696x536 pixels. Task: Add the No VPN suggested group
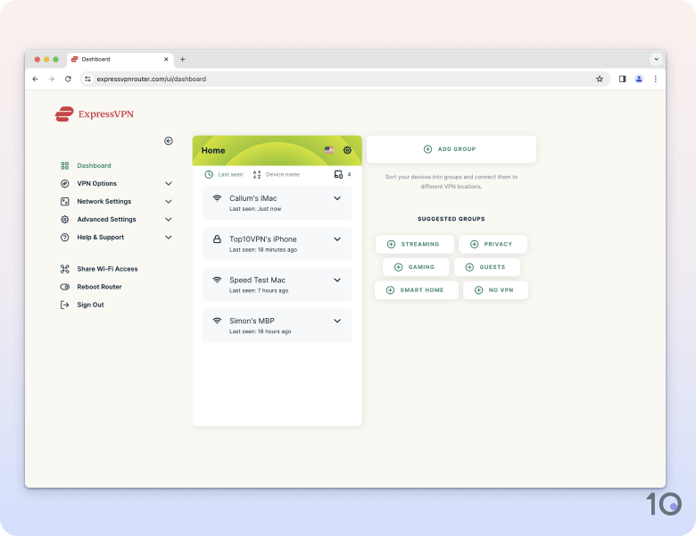495,290
